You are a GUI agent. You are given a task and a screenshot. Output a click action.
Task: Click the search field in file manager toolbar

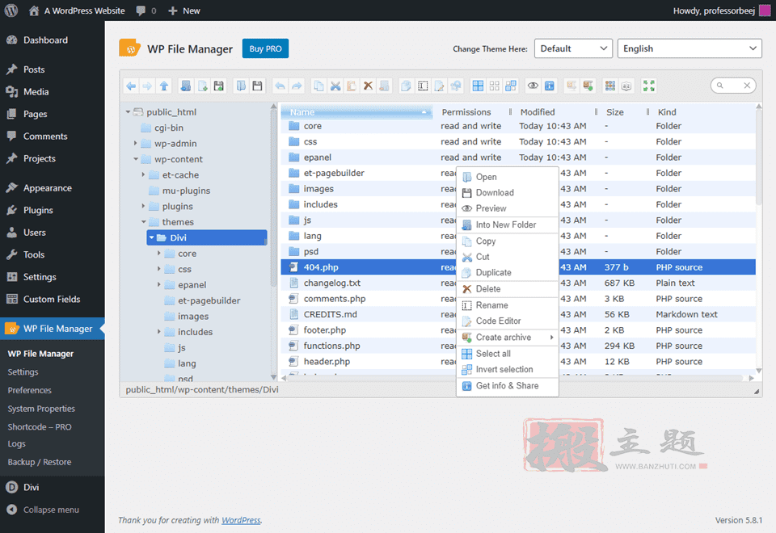(x=732, y=86)
